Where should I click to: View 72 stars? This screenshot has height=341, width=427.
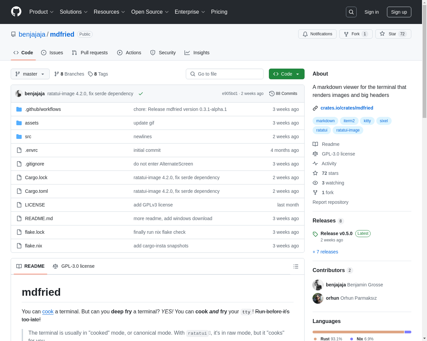pyautogui.click(x=326, y=173)
